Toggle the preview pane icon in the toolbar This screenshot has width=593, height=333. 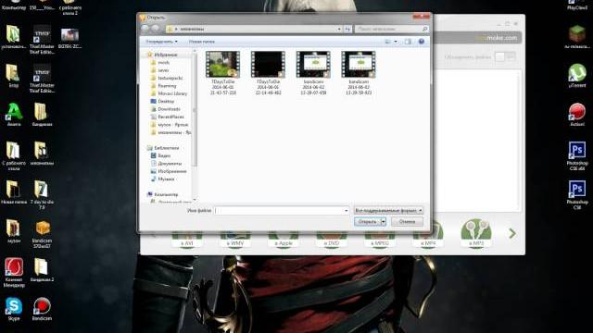(408, 42)
